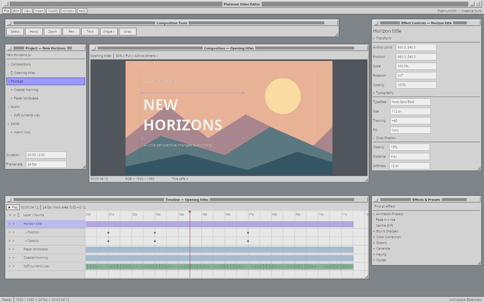Expand Paper landscape in Project panel
This screenshot has height=303, width=484.
[x=11, y=98]
